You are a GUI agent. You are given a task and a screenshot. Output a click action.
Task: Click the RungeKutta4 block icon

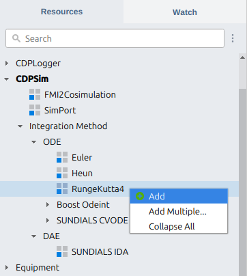[x=62, y=189]
